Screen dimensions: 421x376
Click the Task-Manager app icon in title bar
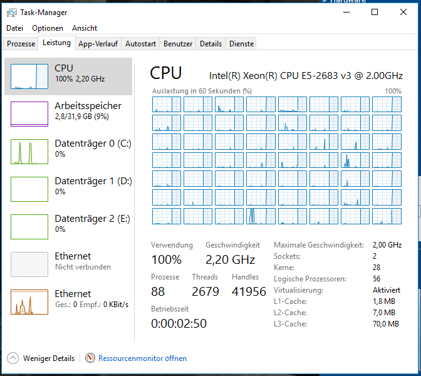click(11, 13)
